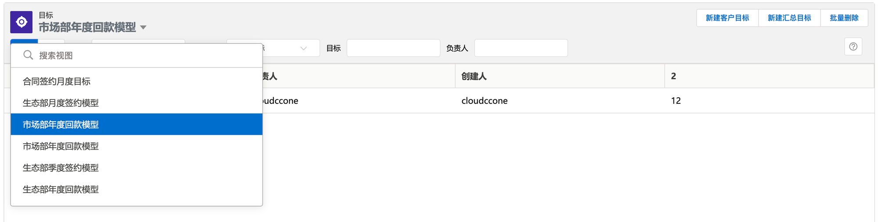Image resolution: width=878 pixels, height=222 pixels.
Task: Focus the 目标 filter input field
Action: click(393, 48)
